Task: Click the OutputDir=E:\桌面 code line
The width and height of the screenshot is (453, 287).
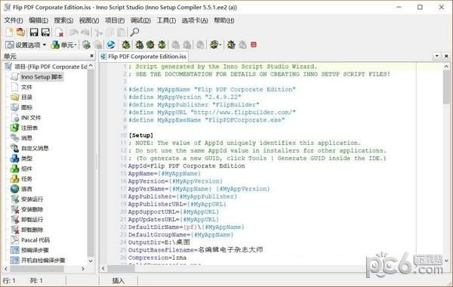Action: pyautogui.click(x=159, y=242)
